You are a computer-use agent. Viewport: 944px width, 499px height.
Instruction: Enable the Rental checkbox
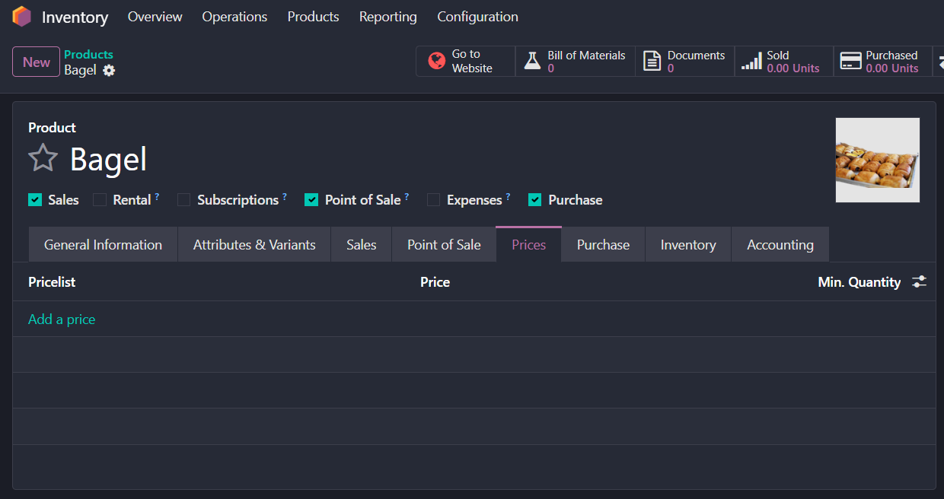pos(100,200)
